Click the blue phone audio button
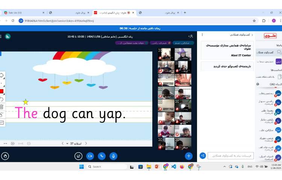The height and width of the screenshot is (180, 282). tap(102, 156)
